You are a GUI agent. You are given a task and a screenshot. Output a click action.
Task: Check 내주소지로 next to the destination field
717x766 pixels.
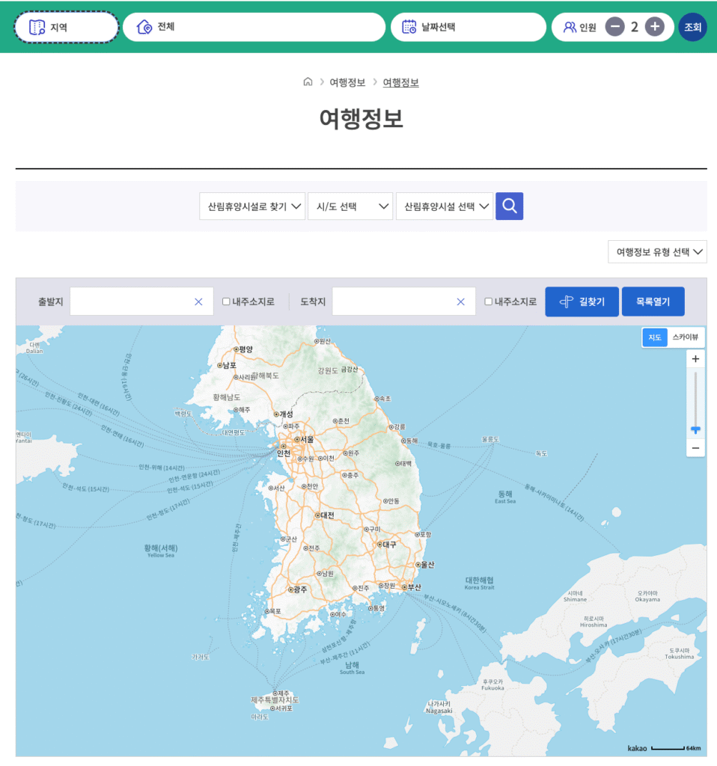point(488,301)
